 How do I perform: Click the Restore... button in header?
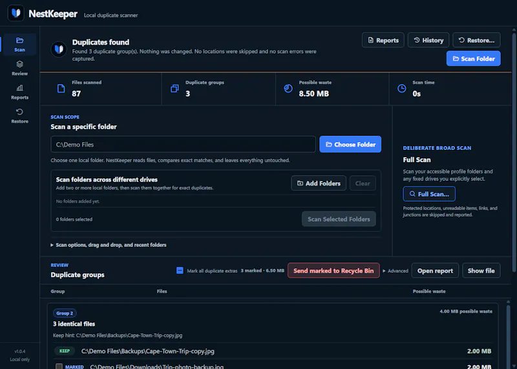[476, 40]
